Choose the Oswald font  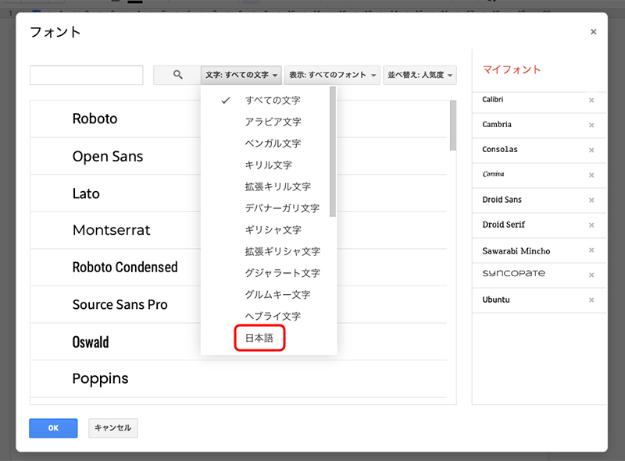pyautogui.click(x=238, y=342)
